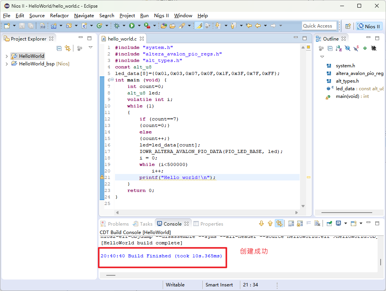The width and height of the screenshot is (386, 291).
Task: Go to Previous Annotation up-arrow icon
Action: click(x=233, y=26)
